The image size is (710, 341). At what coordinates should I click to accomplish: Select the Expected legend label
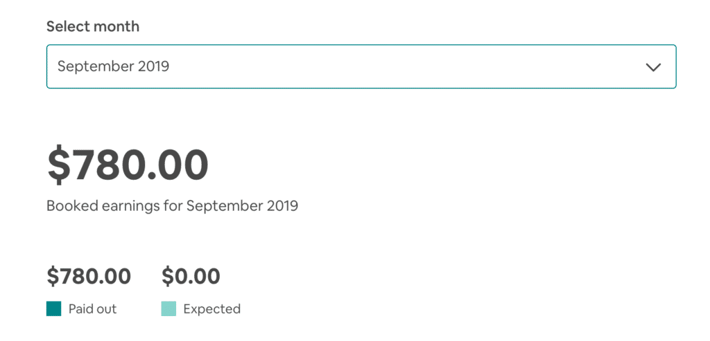coord(212,309)
